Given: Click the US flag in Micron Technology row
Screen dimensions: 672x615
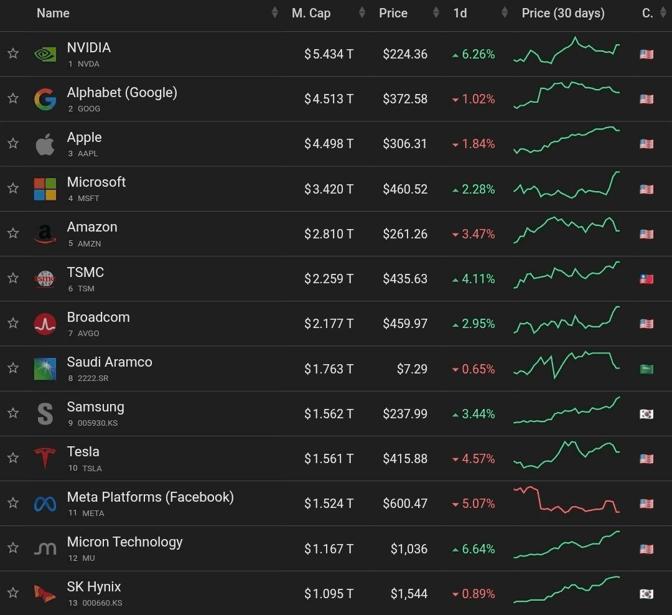Looking at the screenshot, I should pyautogui.click(x=646, y=549).
